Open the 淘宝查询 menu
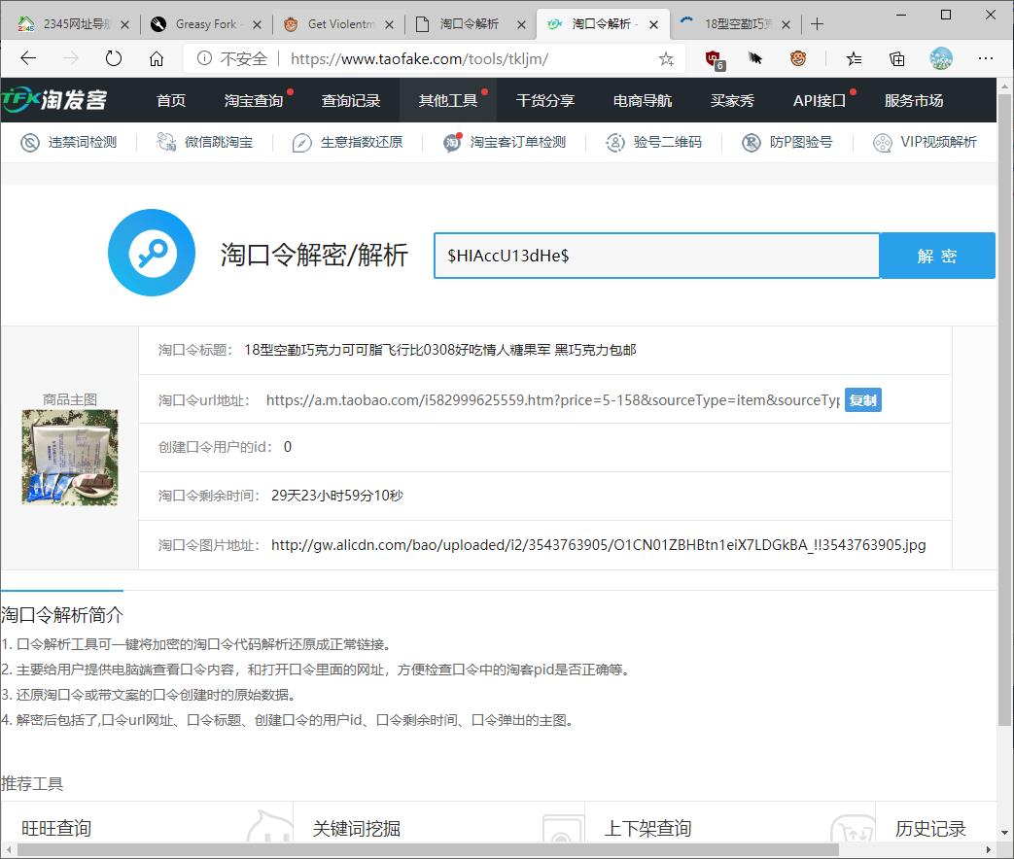Viewport: 1014px width, 859px height. [x=254, y=100]
